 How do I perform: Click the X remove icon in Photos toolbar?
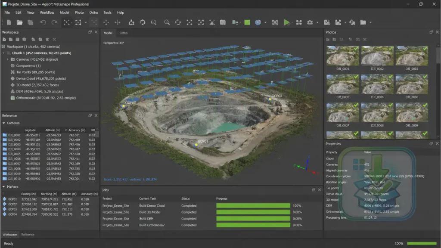[x=365, y=39]
